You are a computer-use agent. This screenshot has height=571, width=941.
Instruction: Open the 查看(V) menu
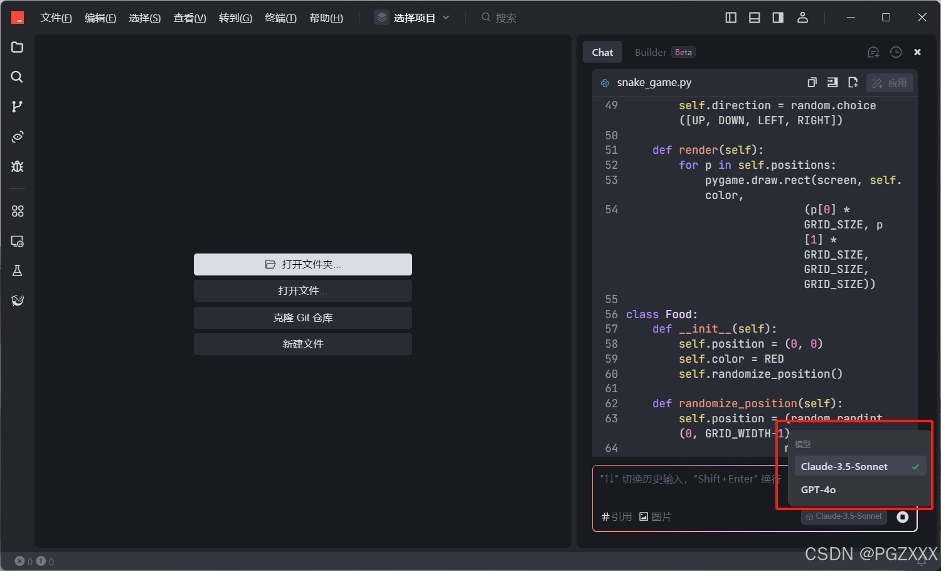tap(189, 18)
